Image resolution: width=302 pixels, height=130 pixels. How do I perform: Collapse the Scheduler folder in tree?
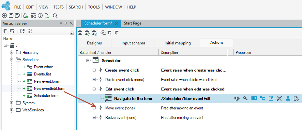click(11, 60)
